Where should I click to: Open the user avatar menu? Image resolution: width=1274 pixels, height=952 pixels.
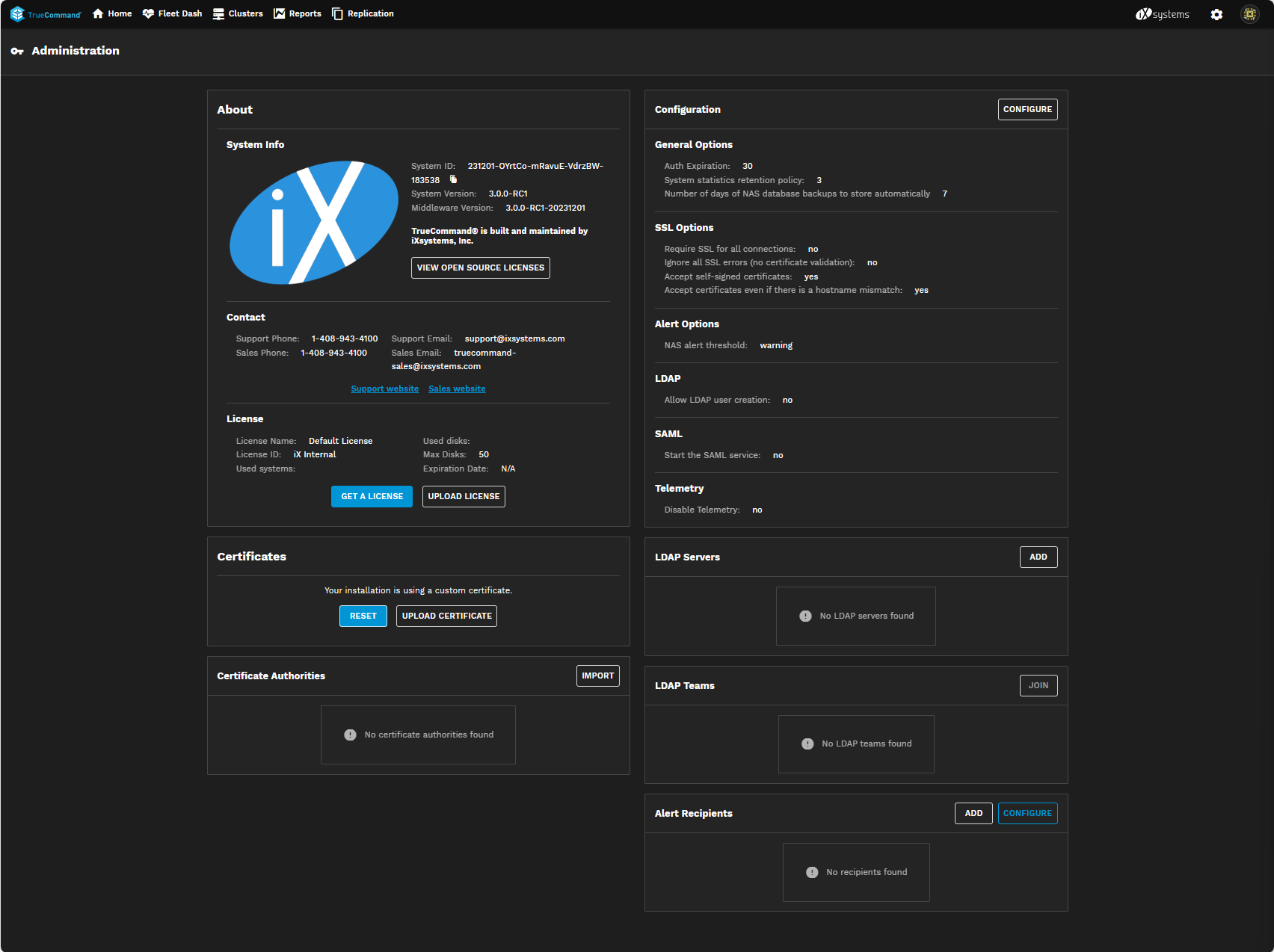pyautogui.click(x=1249, y=14)
